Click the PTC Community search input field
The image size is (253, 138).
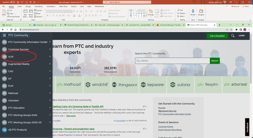pyautogui.click(x=172, y=61)
